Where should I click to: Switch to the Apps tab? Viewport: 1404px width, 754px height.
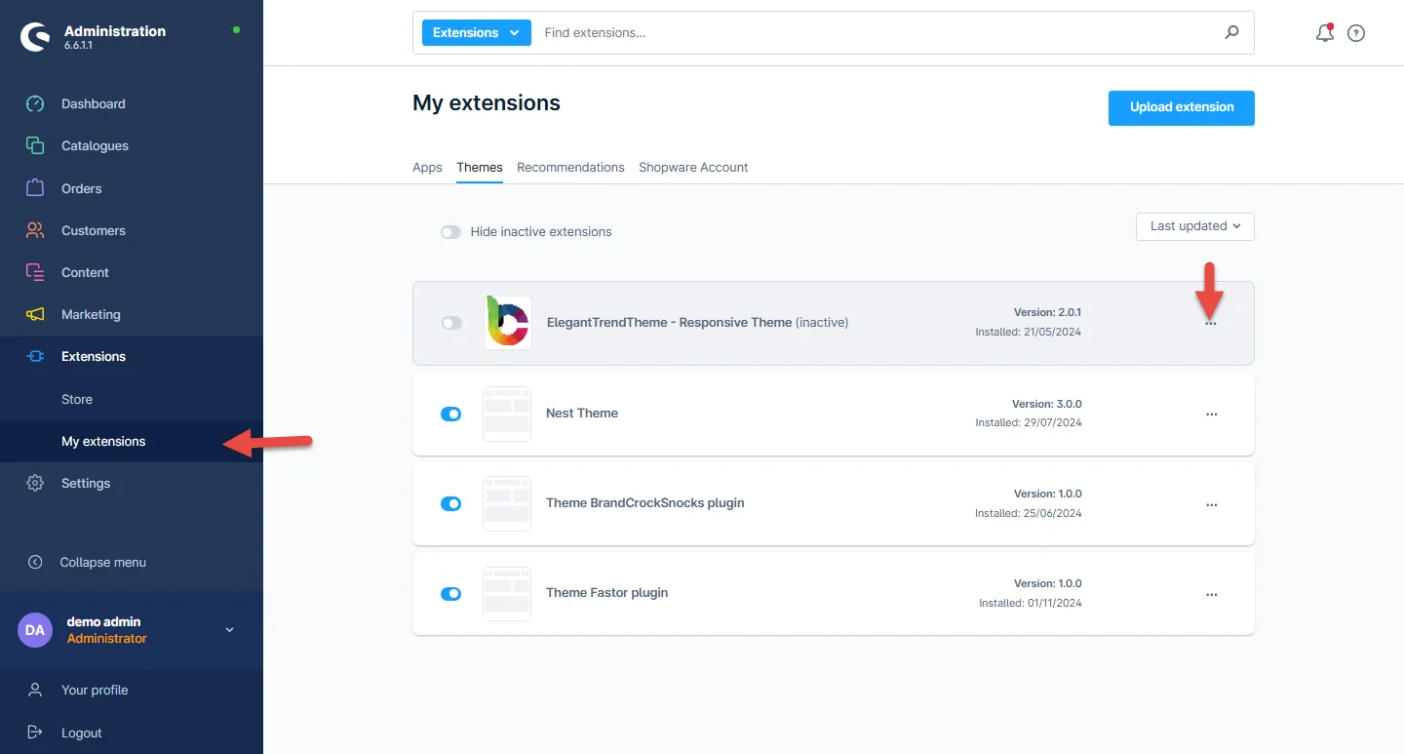427,167
